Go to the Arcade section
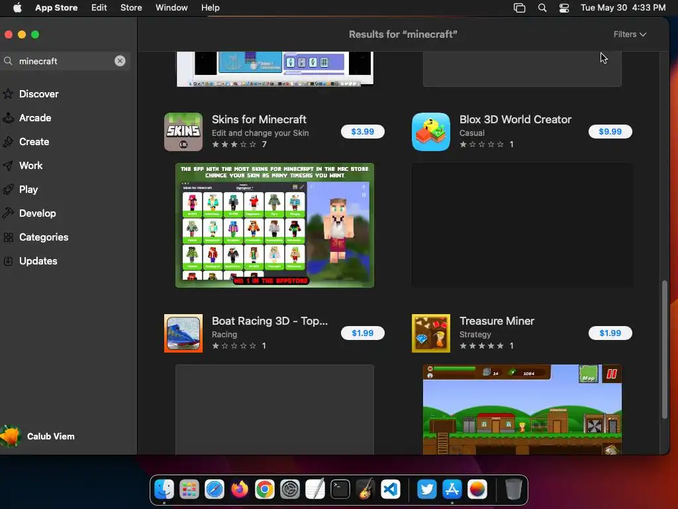The image size is (678, 509). tap(35, 118)
